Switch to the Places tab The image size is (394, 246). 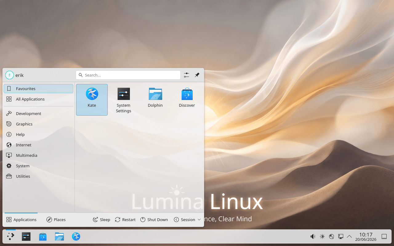click(56, 220)
